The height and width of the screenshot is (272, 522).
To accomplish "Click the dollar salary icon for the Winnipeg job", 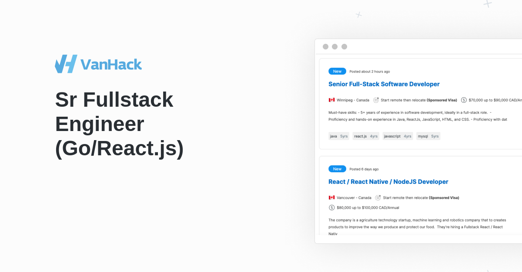I will coord(464,100).
